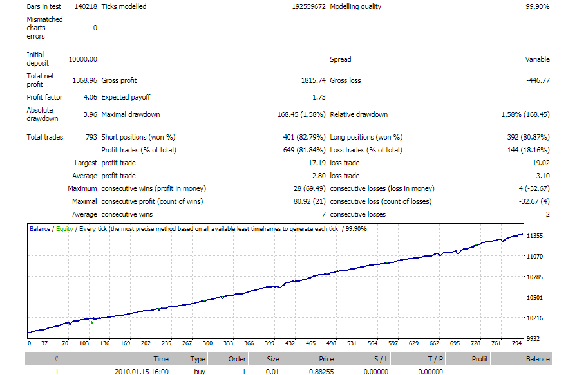Click the Equity legend label in chart
This screenshot has height=375, width=577.
coord(64,229)
